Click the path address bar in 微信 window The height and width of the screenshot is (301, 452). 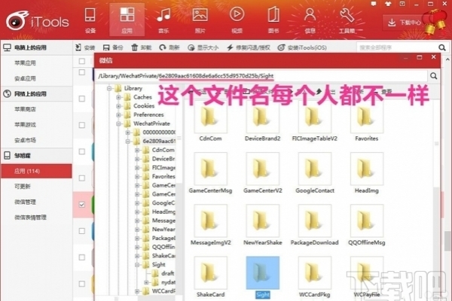click(261, 76)
